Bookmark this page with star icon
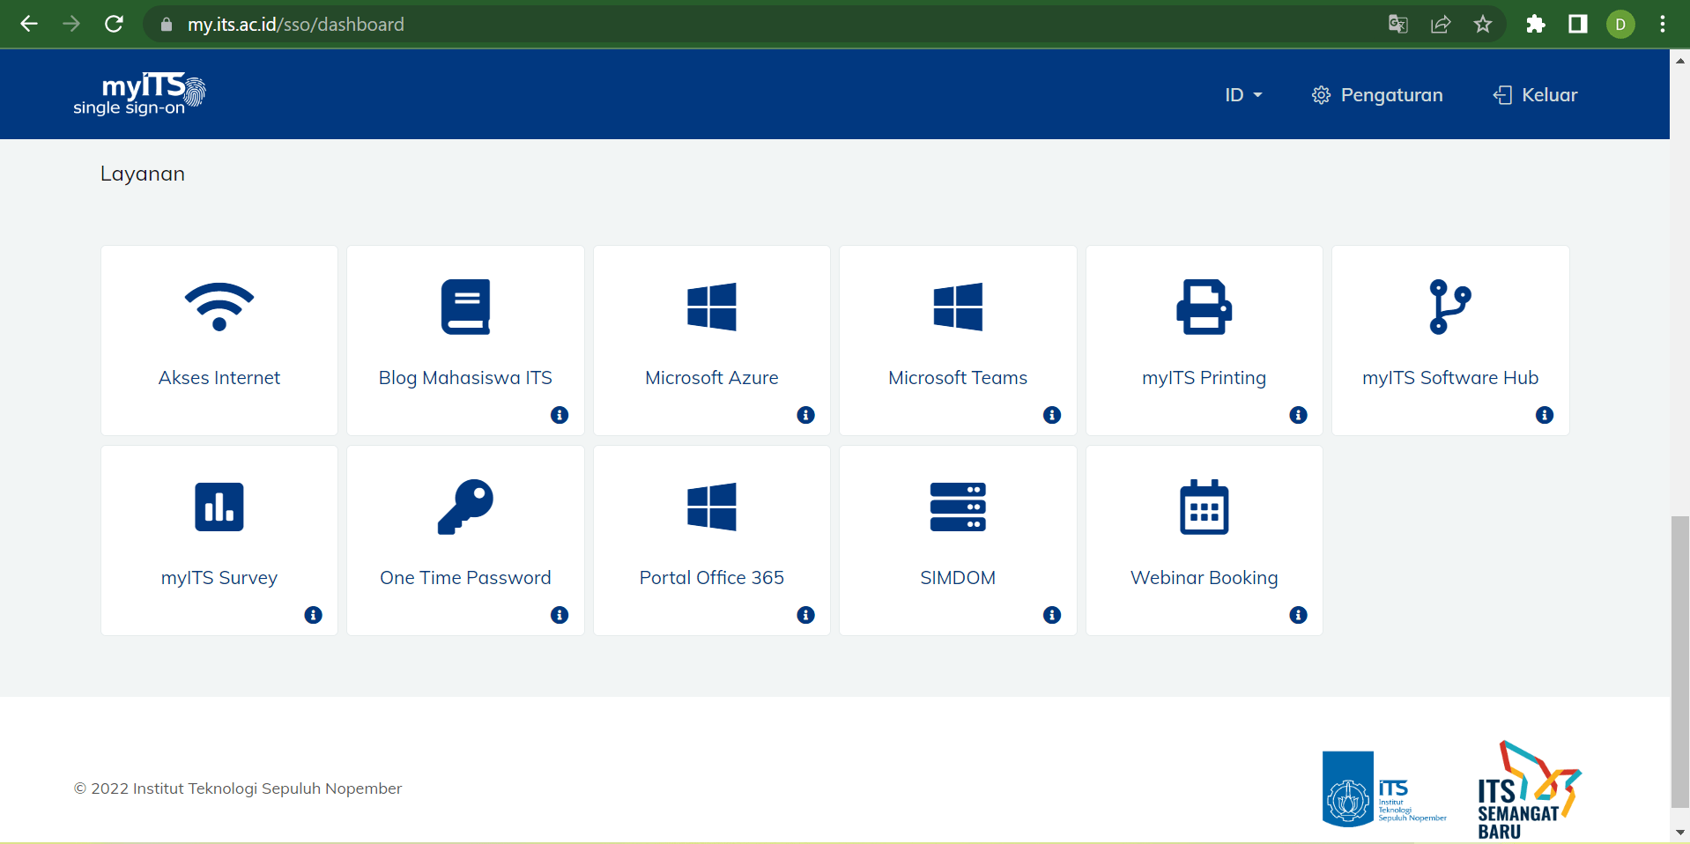This screenshot has width=1690, height=844. click(1483, 24)
